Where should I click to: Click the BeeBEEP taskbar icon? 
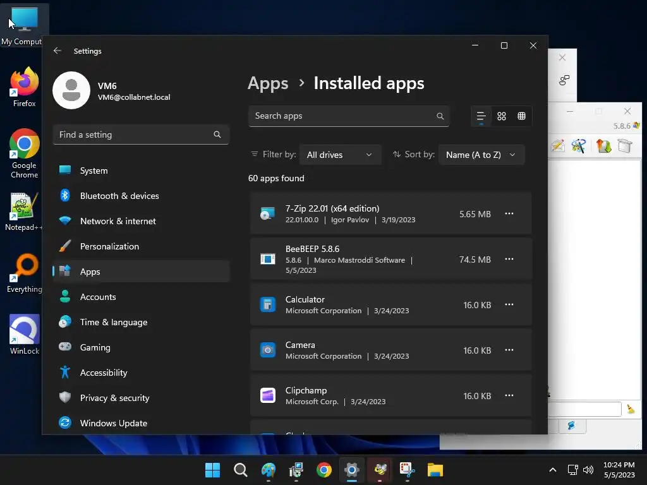pyautogui.click(x=380, y=470)
